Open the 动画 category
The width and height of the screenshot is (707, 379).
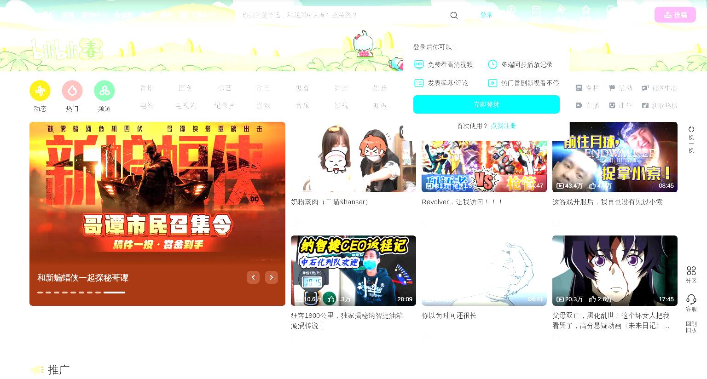click(x=263, y=88)
